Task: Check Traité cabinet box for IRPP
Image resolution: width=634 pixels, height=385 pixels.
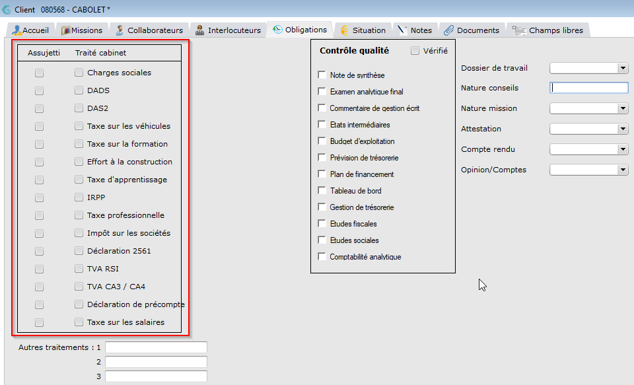Action: (x=79, y=197)
